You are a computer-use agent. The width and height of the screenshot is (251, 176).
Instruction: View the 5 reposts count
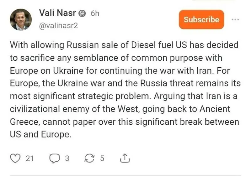tap(102, 158)
